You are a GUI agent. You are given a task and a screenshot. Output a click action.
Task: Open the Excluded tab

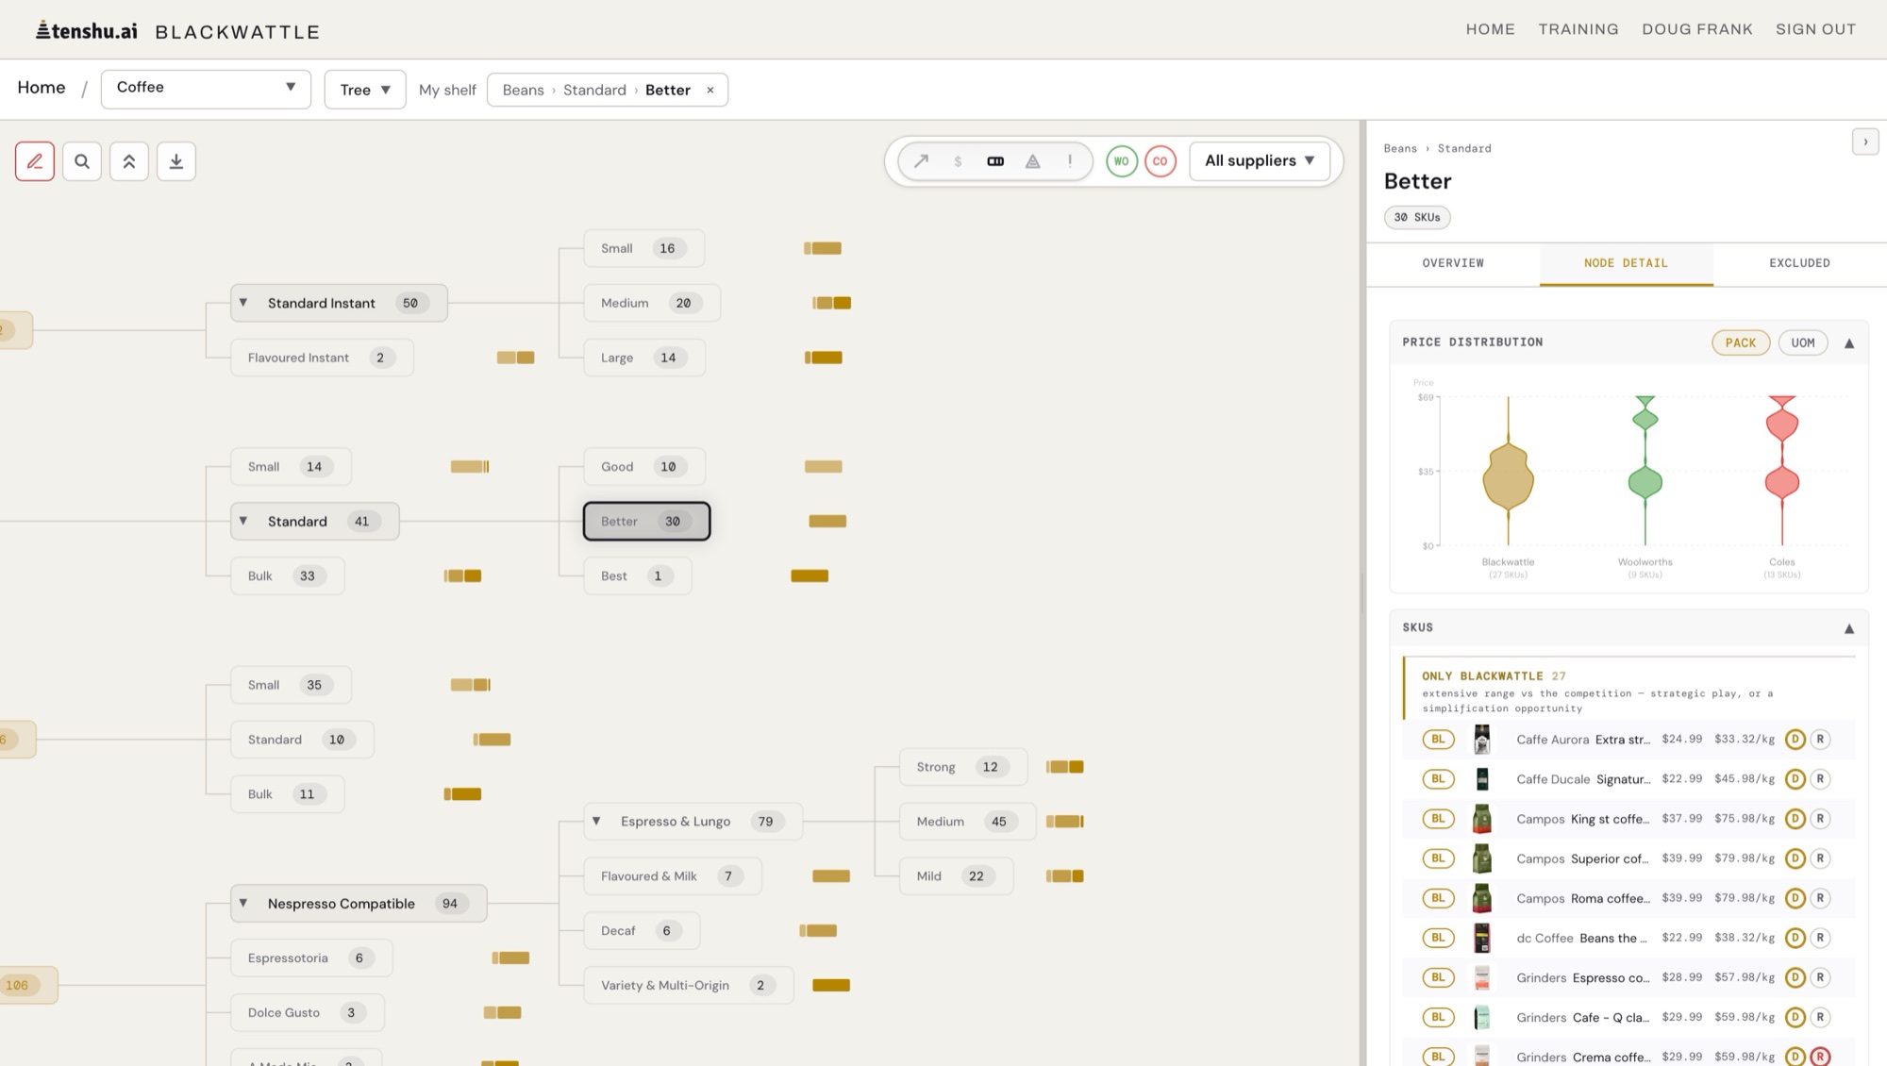click(1799, 263)
